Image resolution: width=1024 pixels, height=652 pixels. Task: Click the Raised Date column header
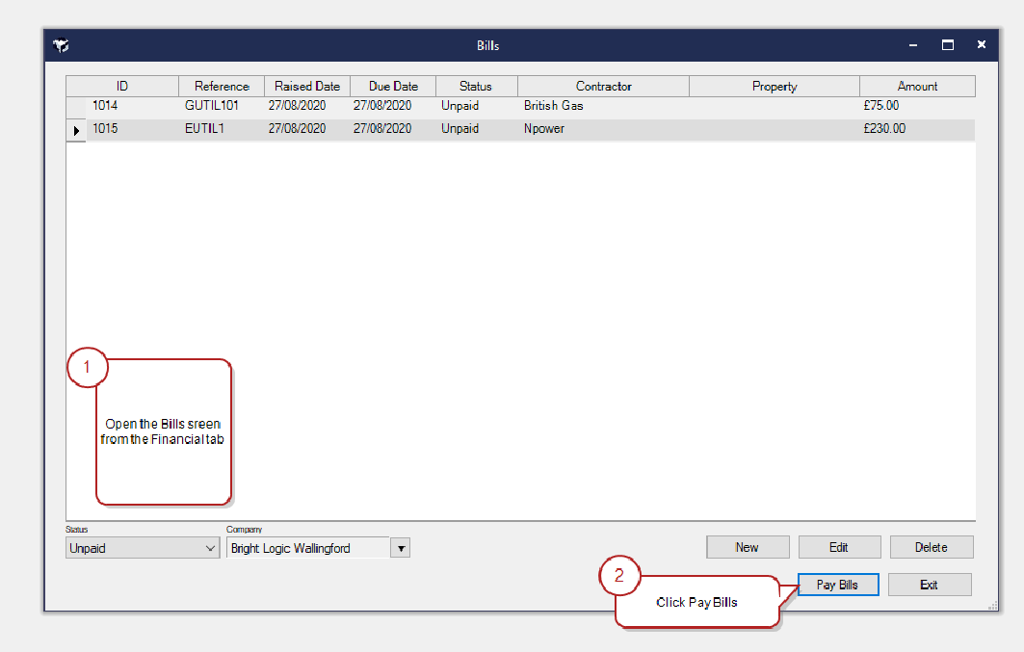click(x=307, y=87)
